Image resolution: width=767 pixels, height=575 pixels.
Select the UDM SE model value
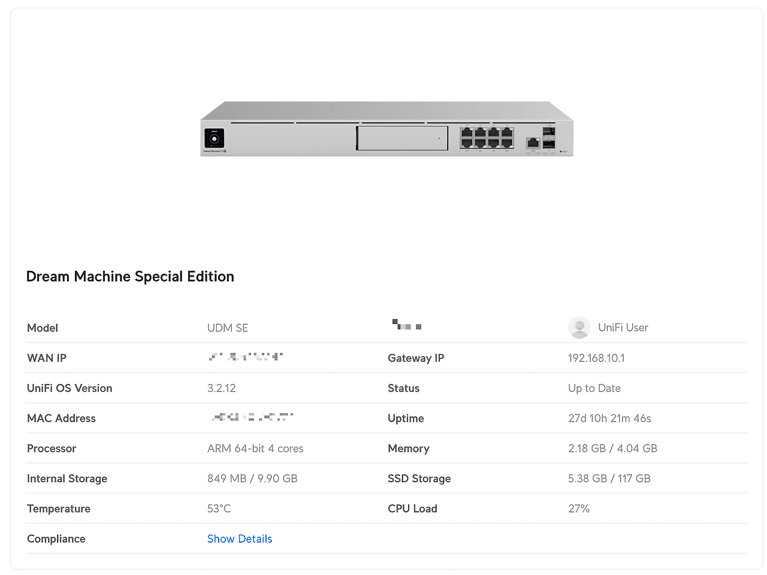[228, 328]
